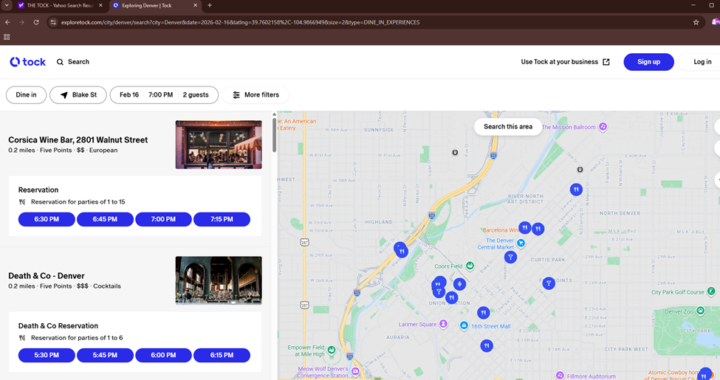Click the Denver Zoo map pin

pyautogui.click(x=700, y=311)
